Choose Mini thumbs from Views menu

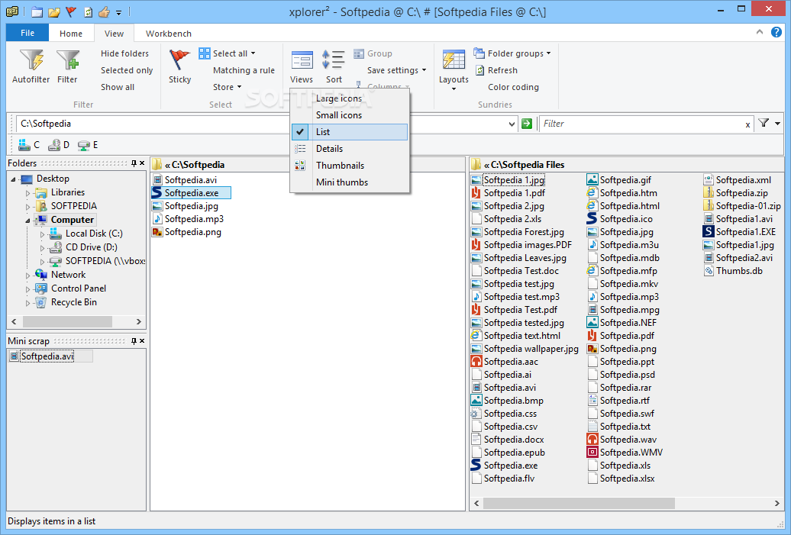click(x=349, y=182)
